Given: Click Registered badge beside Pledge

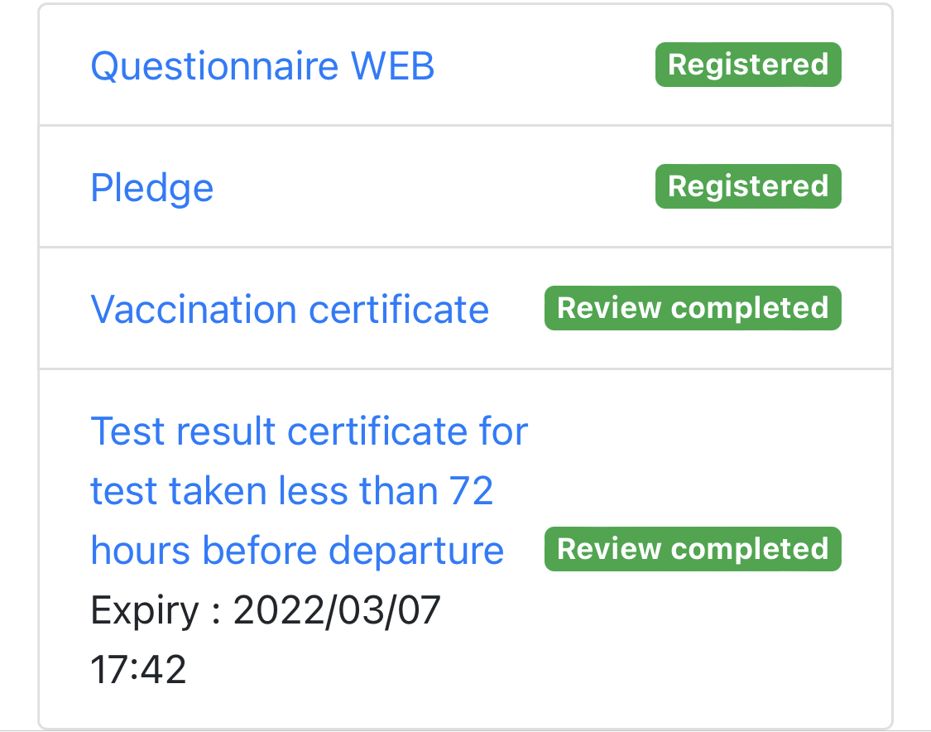Looking at the screenshot, I should [x=748, y=186].
